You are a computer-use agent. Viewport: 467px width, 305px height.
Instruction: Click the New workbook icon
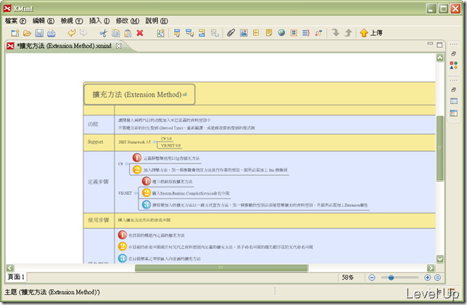[15, 33]
